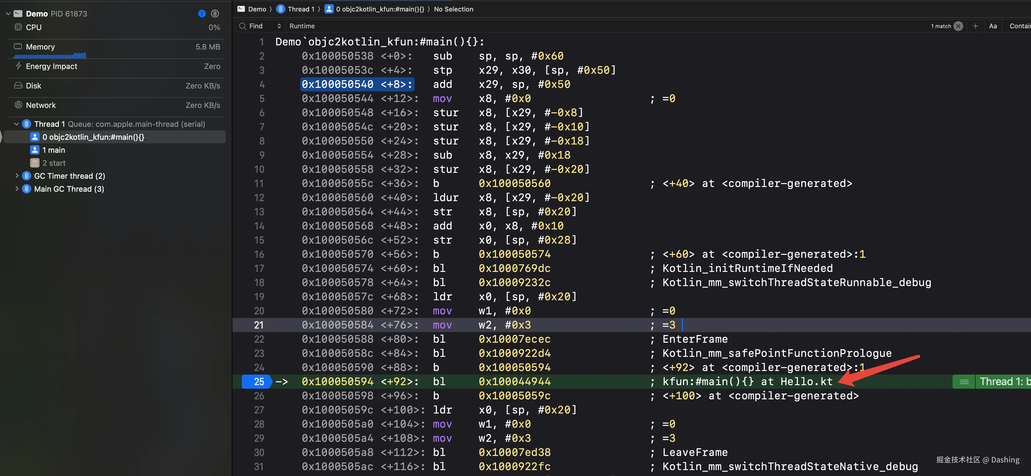This screenshot has width=1031, height=476.
Task: Click the line 25 breakpoint marker
Action: pyautogui.click(x=257, y=382)
